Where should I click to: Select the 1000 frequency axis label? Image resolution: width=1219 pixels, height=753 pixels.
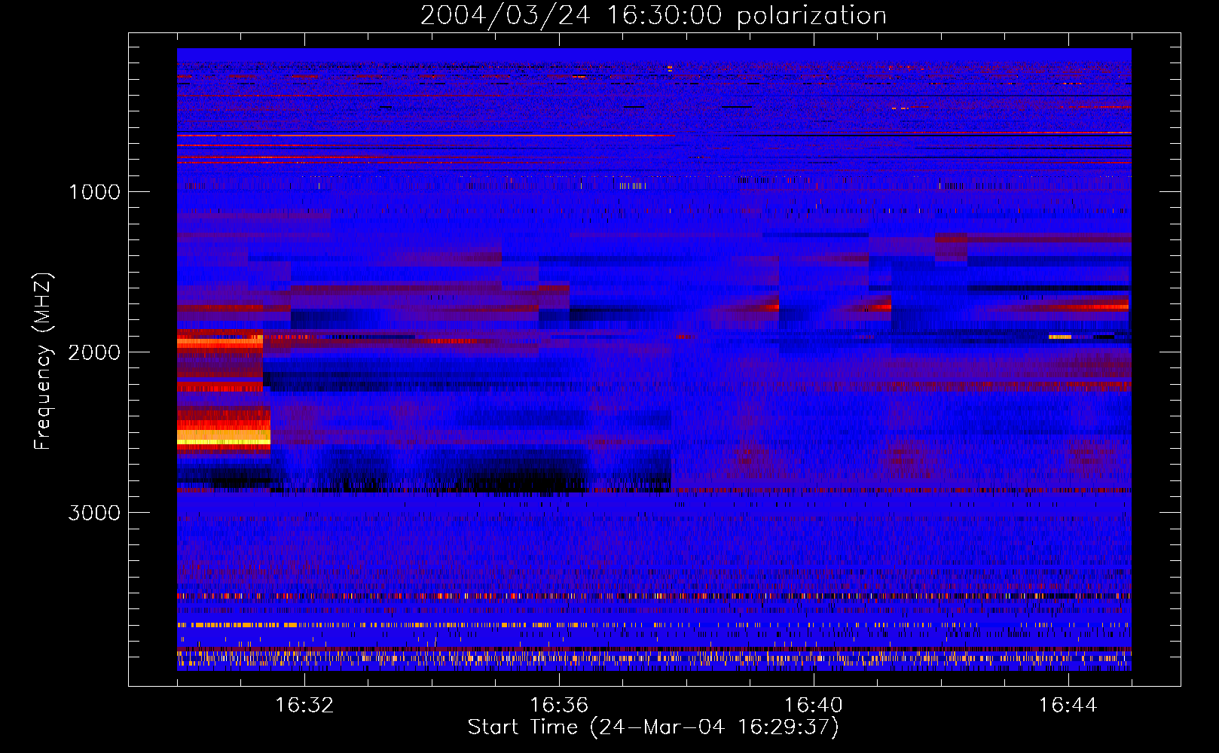point(94,192)
